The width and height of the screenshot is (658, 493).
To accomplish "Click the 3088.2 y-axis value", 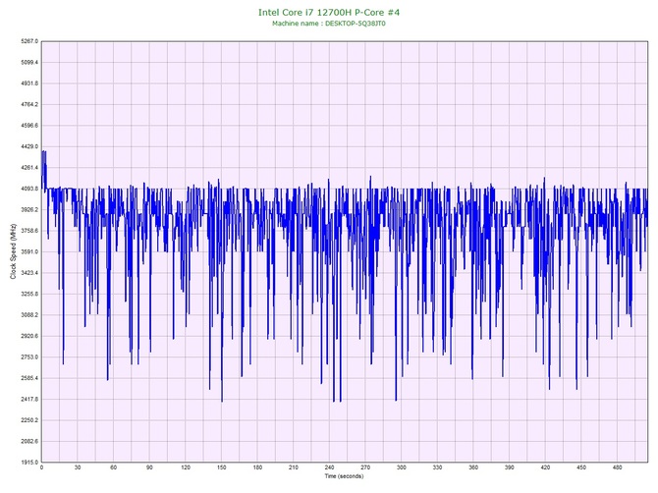I will point(29,315).
